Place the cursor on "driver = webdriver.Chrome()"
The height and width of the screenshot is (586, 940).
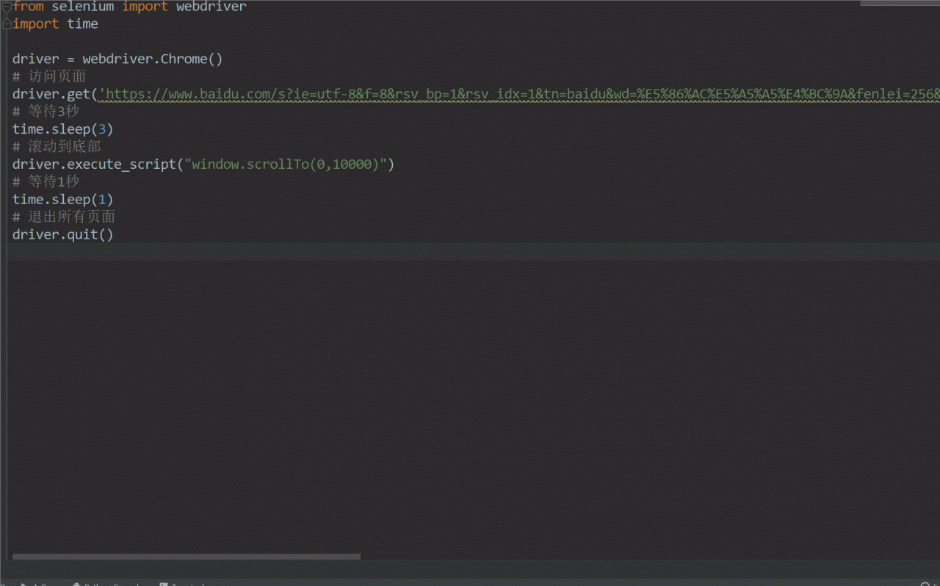(117, 59)
